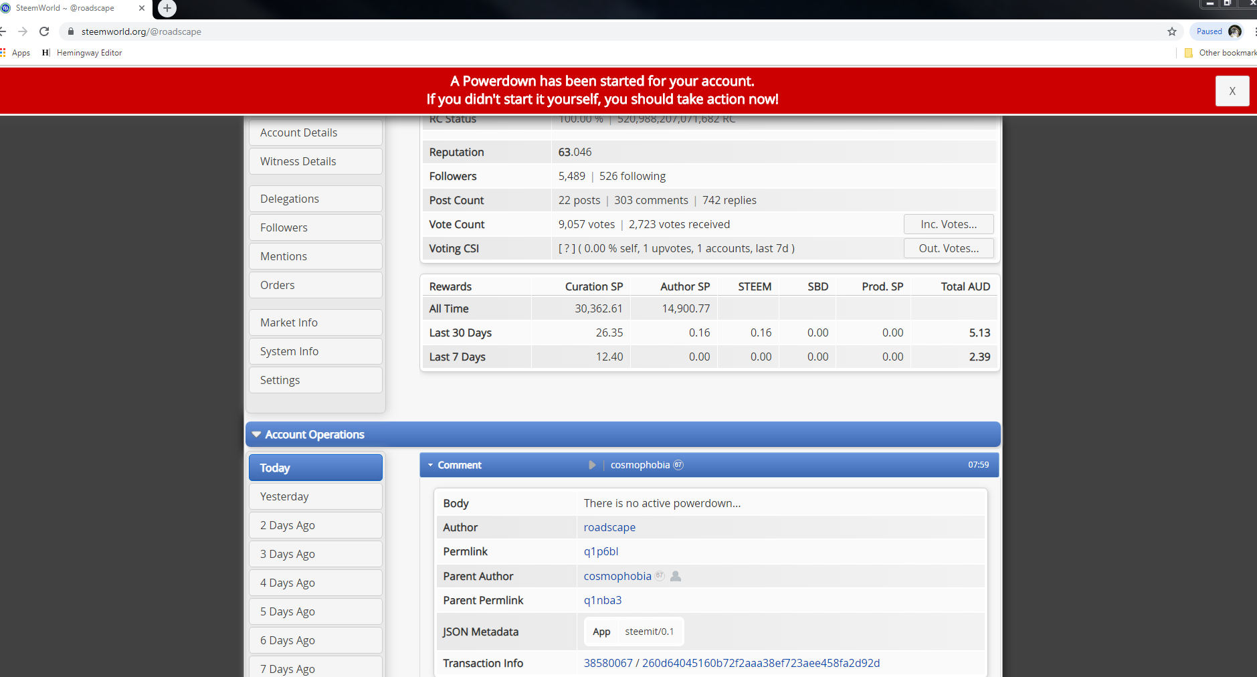Open cosmophobia in the Comment header

coord(640,465)
